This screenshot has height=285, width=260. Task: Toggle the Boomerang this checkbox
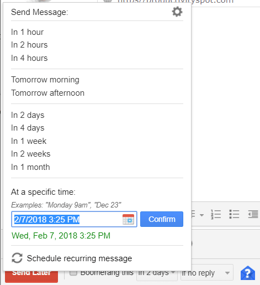pyautogui.click(x=73, y=273)
